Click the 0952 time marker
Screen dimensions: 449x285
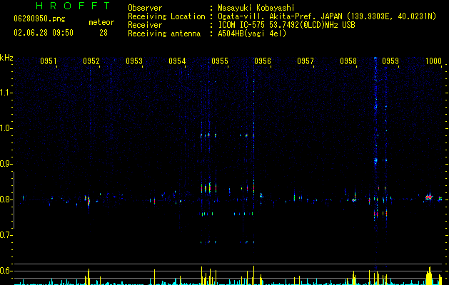(91, 61)
